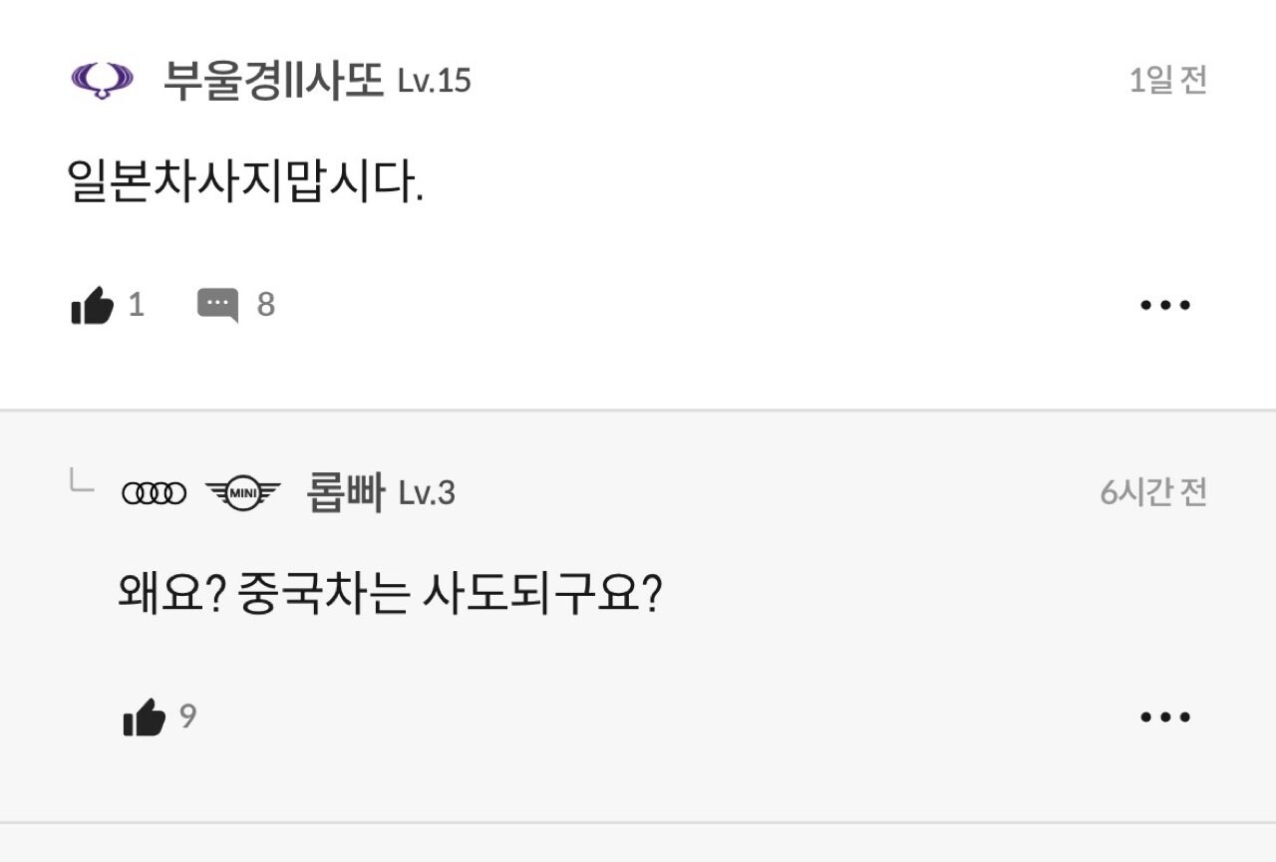1276x862 pixels.
Task: Click the "6시간 전" timestamp
Action: pos(1153,492)
